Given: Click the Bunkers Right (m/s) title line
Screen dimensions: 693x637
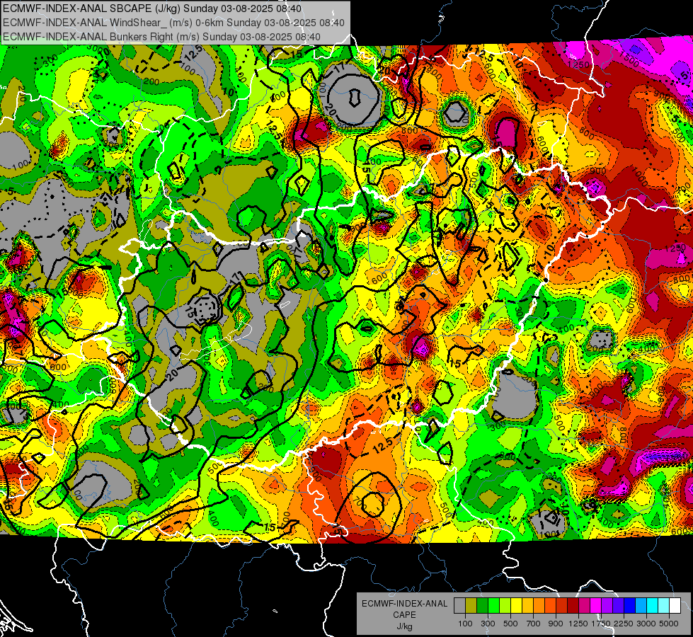Looking at the screenshot, I should (161, 37).
